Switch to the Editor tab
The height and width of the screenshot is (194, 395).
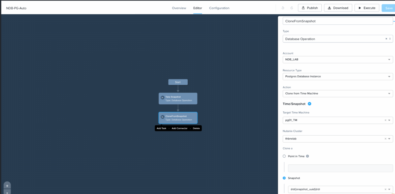(x=197, y=8)
